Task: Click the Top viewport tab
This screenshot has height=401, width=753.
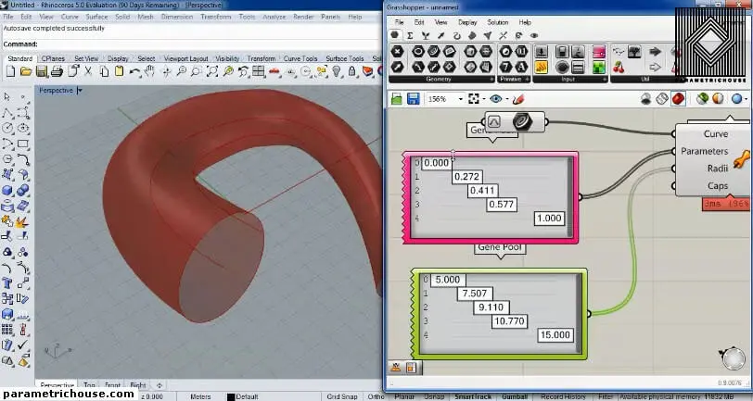Action: tap(89, 384)
